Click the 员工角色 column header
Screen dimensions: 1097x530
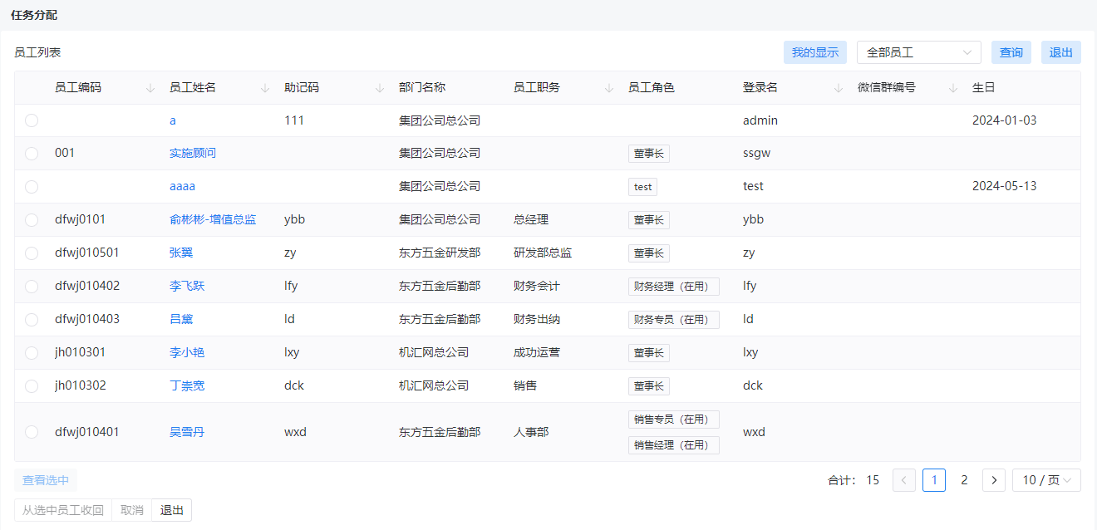coord(652,87)
